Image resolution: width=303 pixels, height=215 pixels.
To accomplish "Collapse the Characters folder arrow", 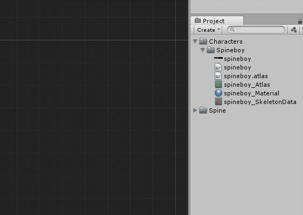I will tap(195, 41).
